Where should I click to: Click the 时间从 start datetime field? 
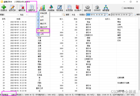pyautogui.click(x=97, y=15)
